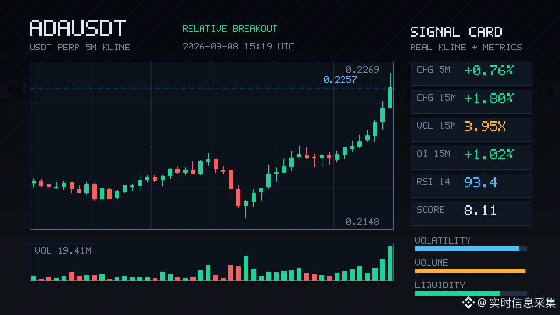The height and width of the screenshot is (315, 560).
Task: Click the 0.2257 current price label
Action: (x=340, y=80)
